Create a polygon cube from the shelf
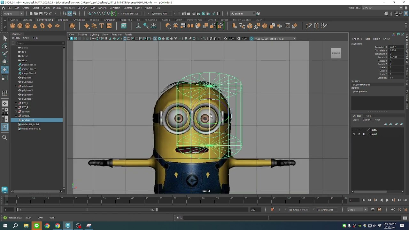The height and width of the screenshot is (230, 409). click(20, 26)
